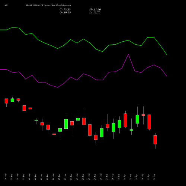Click the 01 Sep date label
Image resolution: width=186 pixels, height=186 pixels.
[x=125, y=177]
